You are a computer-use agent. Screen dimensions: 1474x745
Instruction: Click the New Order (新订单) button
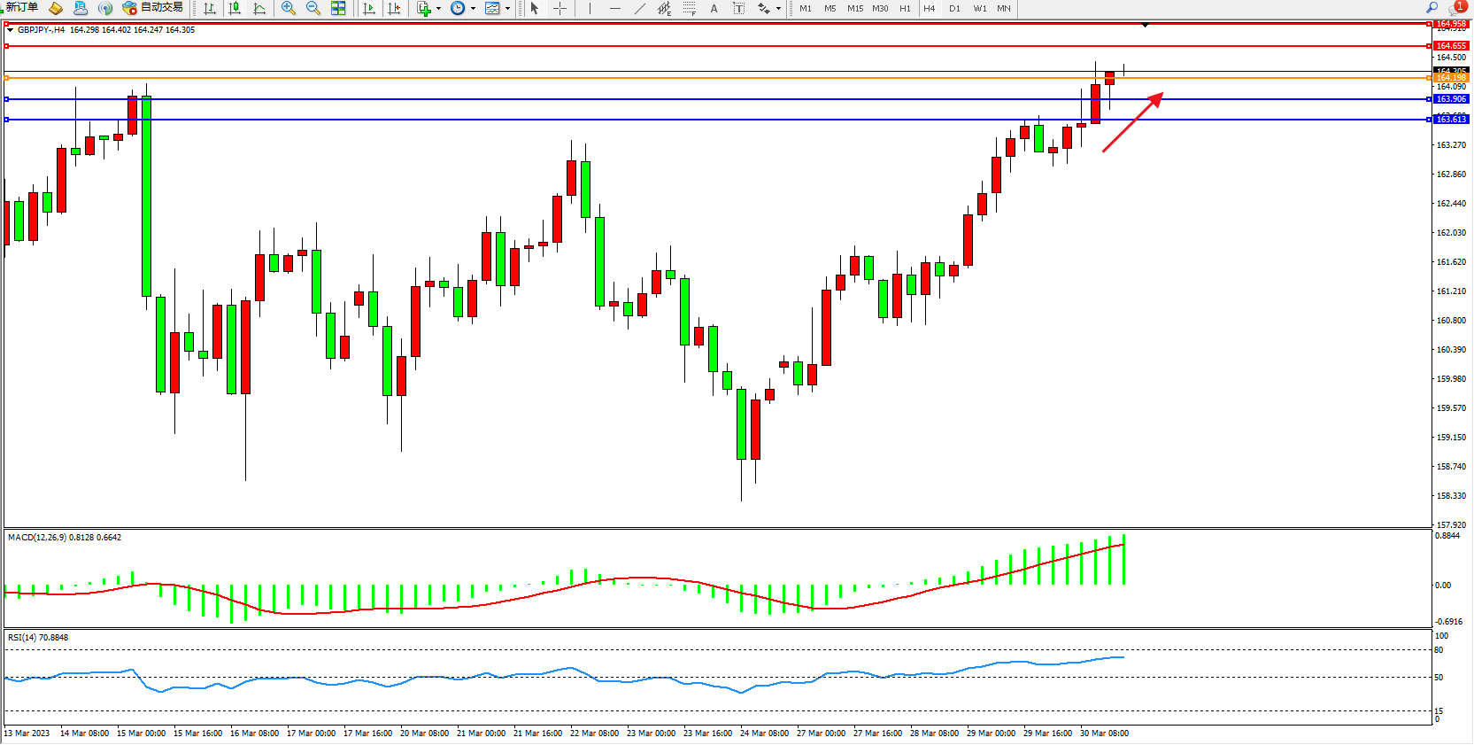tap(21, 8)
